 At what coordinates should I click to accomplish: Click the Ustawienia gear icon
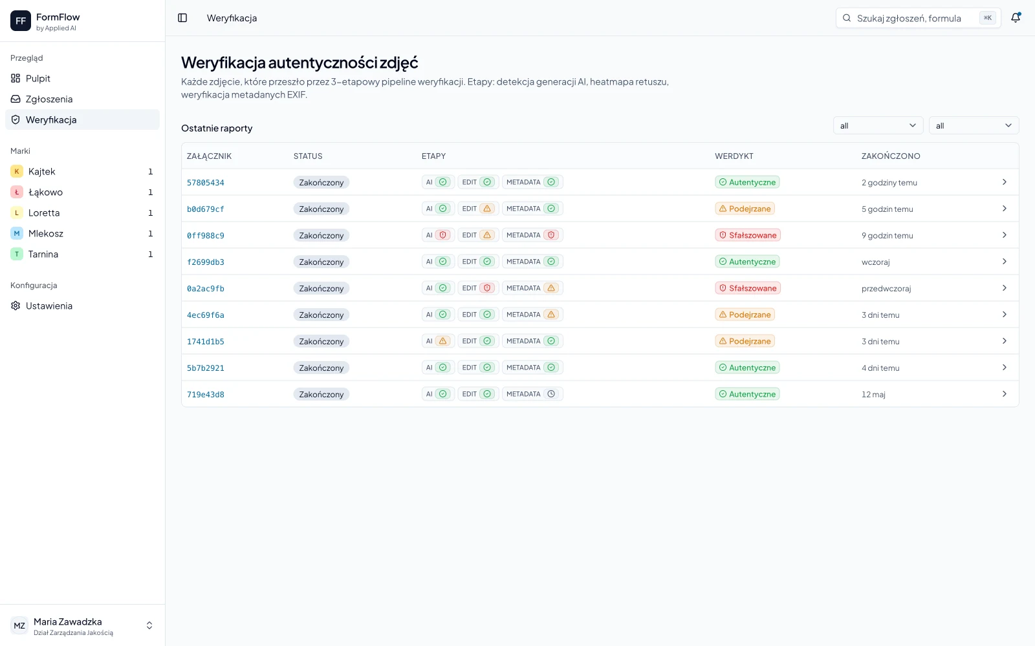click(x=16, y=306)
